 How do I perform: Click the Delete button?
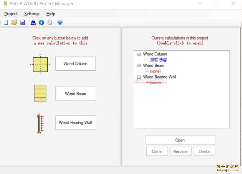204,151
